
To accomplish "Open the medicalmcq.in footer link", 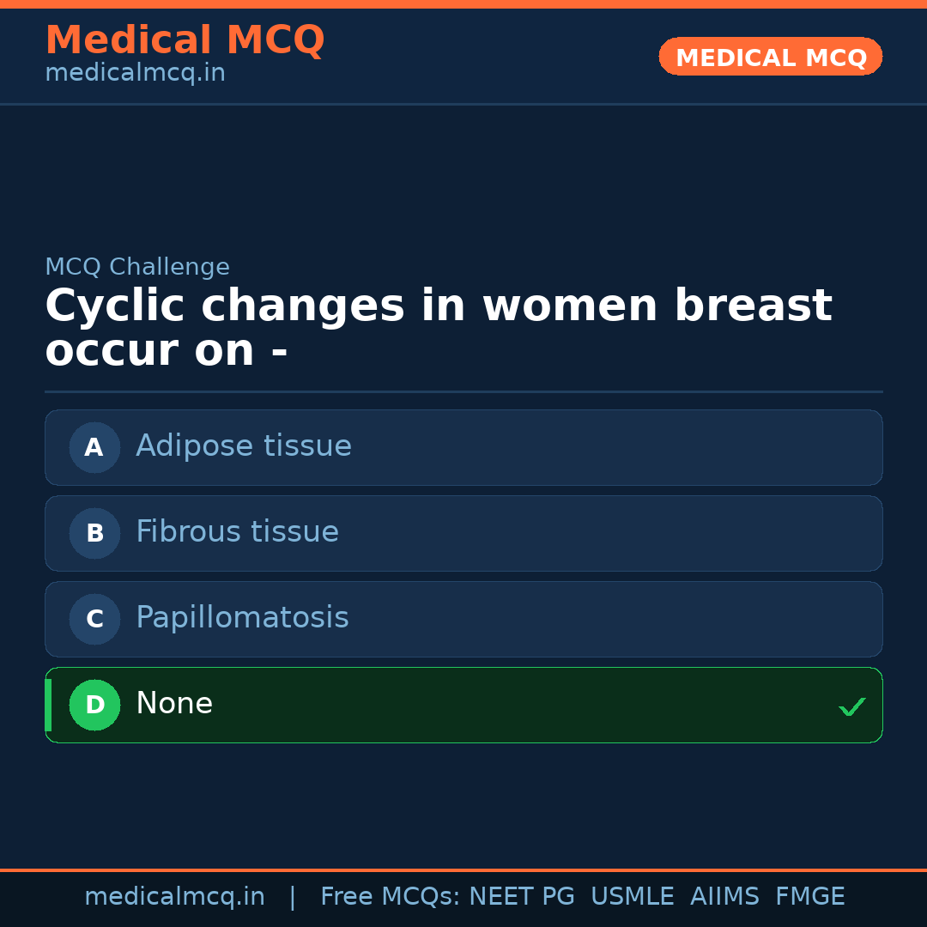I will 175,895.
